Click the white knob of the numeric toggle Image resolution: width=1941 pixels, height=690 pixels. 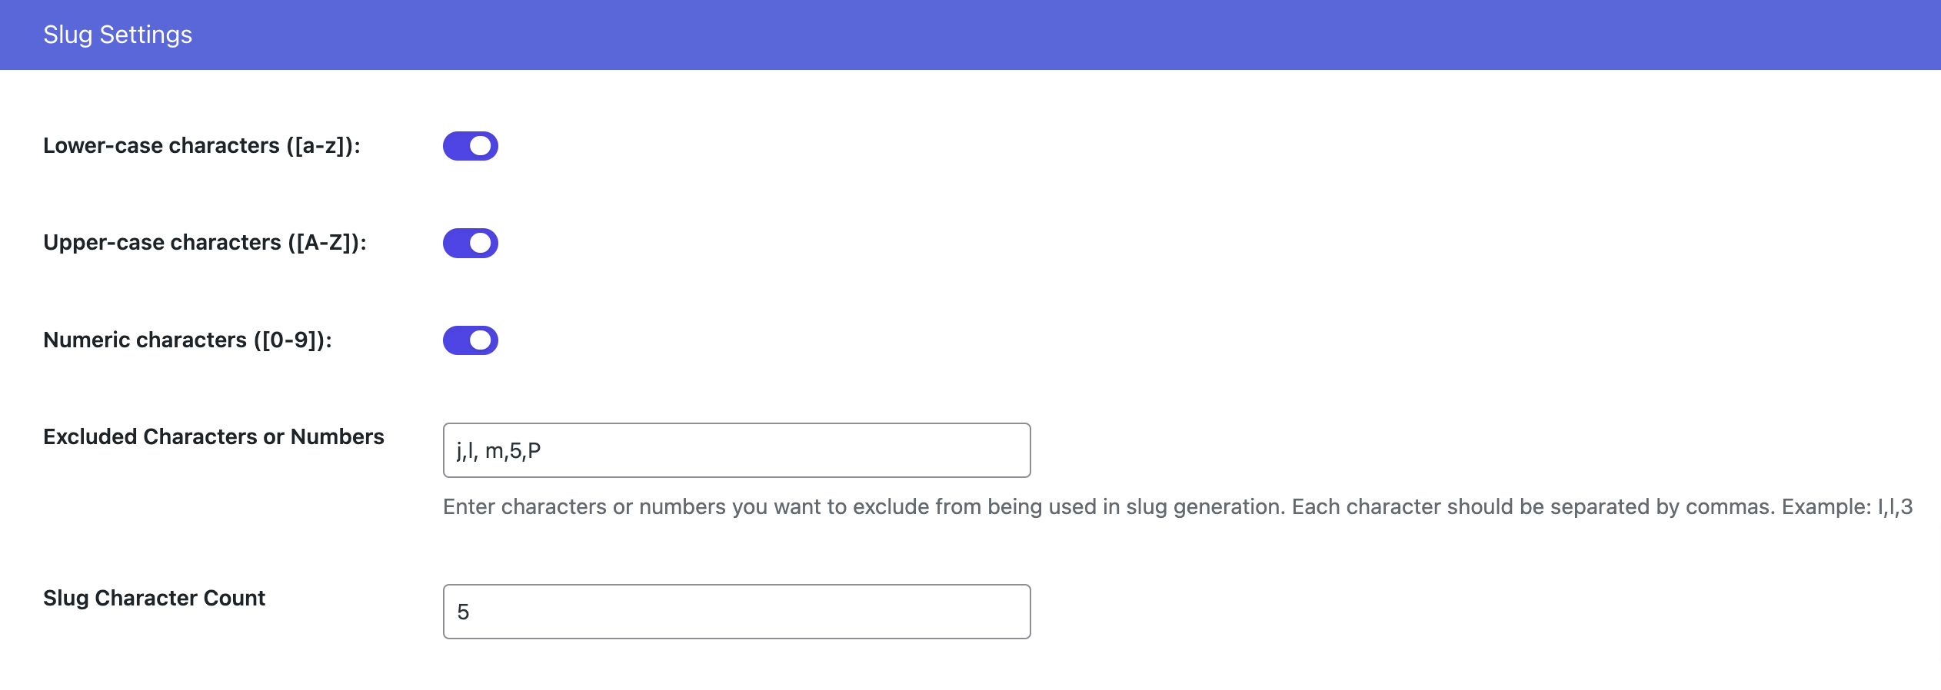coord(481,340)
